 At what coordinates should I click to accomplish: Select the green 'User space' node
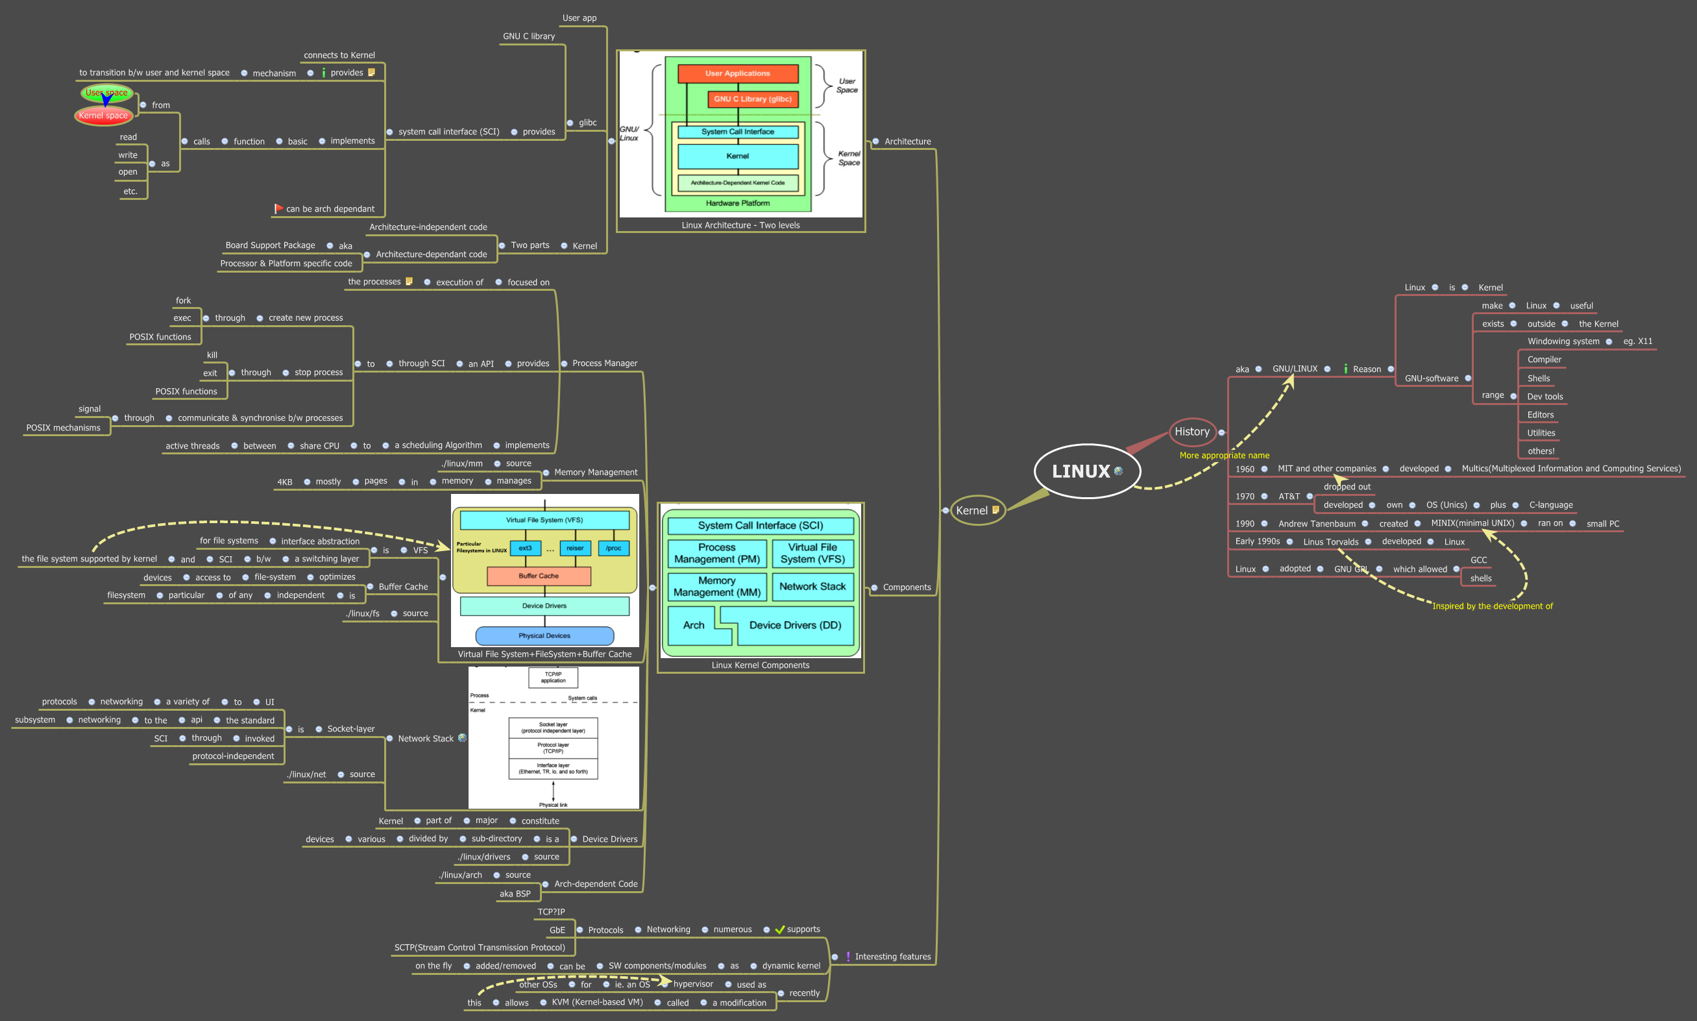pos(106,93)
